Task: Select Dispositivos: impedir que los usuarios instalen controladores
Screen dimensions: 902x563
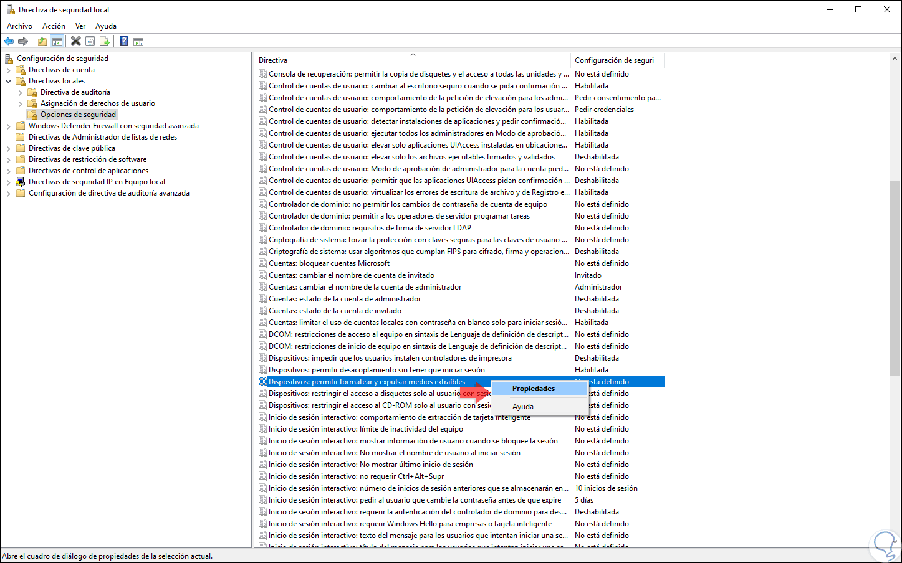Action: coord(390,358)
